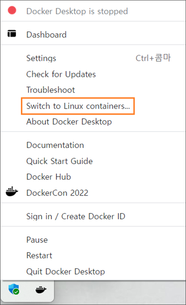
Task: Switch to Linux containers
Action: point(78,106)
